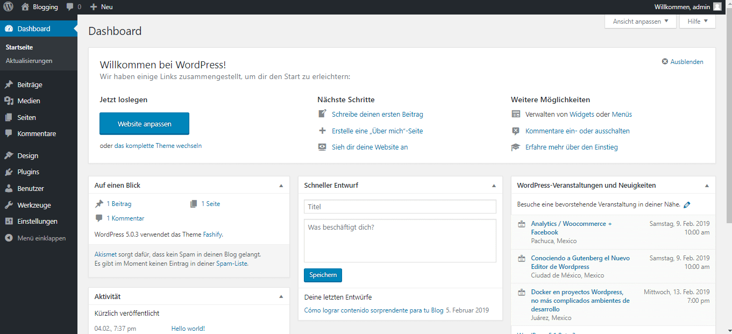The width and height of the screenshot is (732, 334).
Task: Click the Medien icon in sidebar
Action: pos(9,101)
